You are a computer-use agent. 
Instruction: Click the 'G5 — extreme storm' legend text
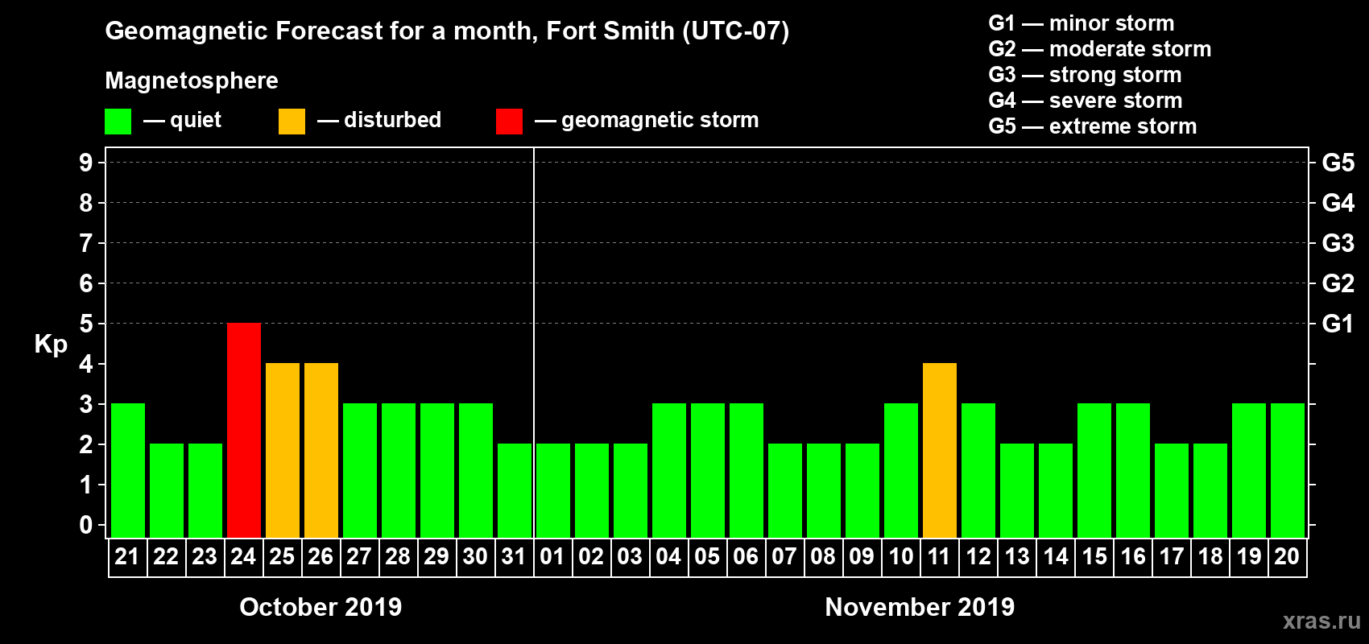pyautogui.click(x=1093, y=126)
